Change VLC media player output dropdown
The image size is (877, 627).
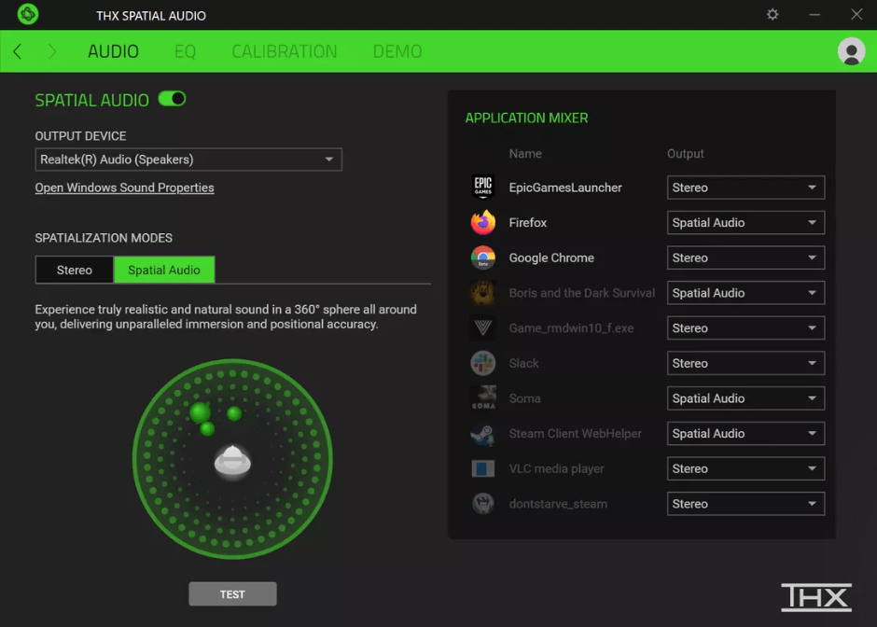point(745,468)
